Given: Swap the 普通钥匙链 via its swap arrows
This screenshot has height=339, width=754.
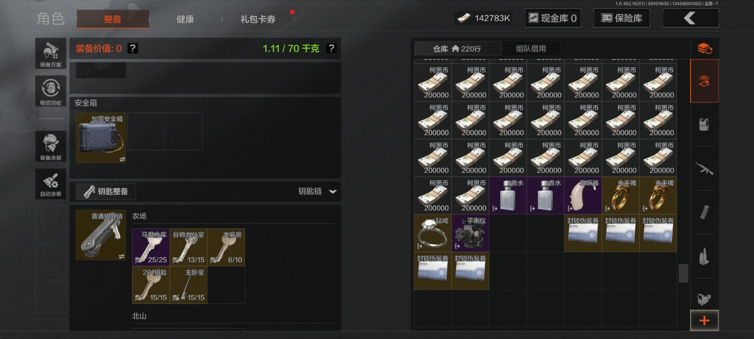Looking at the screenshot, I should coord(121,256).
